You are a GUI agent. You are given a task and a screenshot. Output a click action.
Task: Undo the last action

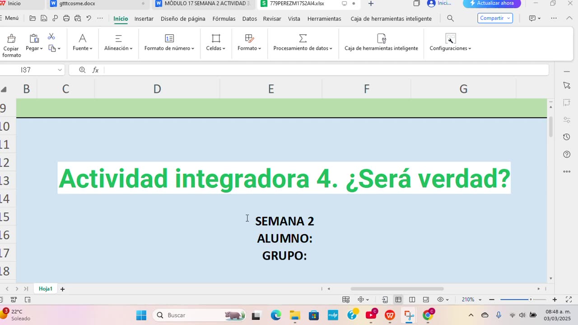pyautogui.click(x=89, y=19)
